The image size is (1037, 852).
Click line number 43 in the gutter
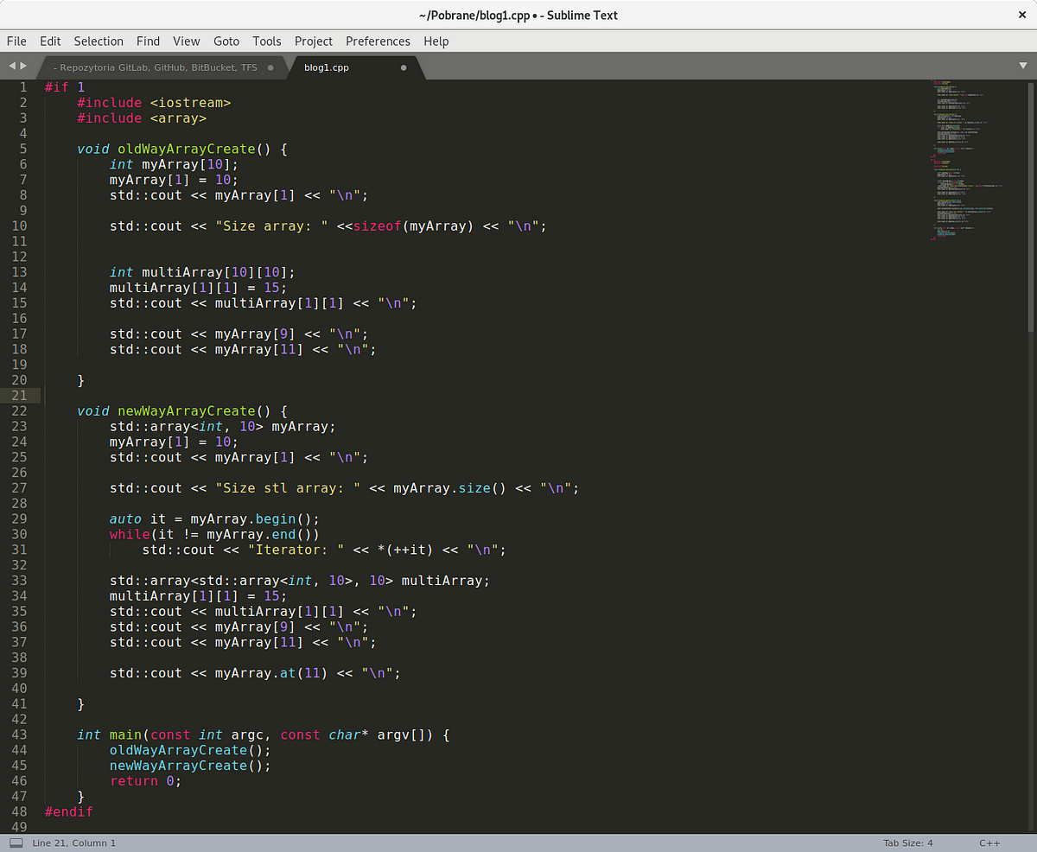[19, 734]
